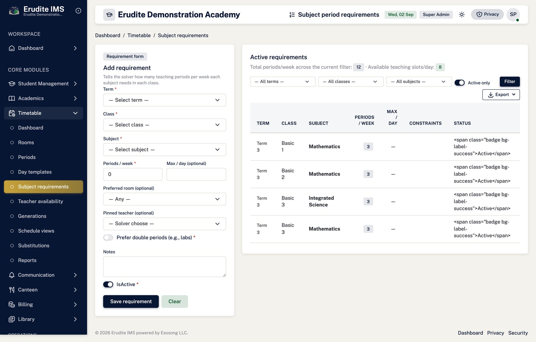Open the Export dropdown button
This screenshot has height=342, width=536.
501,95
